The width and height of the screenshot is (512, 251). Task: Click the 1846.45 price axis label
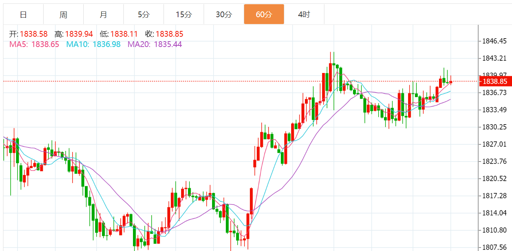[494, 41]
